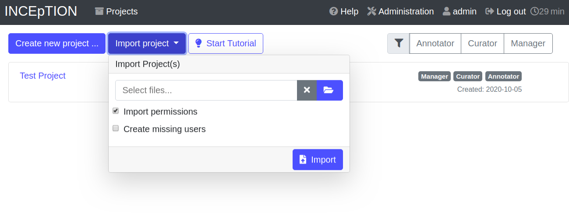Click the Select files input field
The image size is (569, 215).
click(x=206, y=90)
